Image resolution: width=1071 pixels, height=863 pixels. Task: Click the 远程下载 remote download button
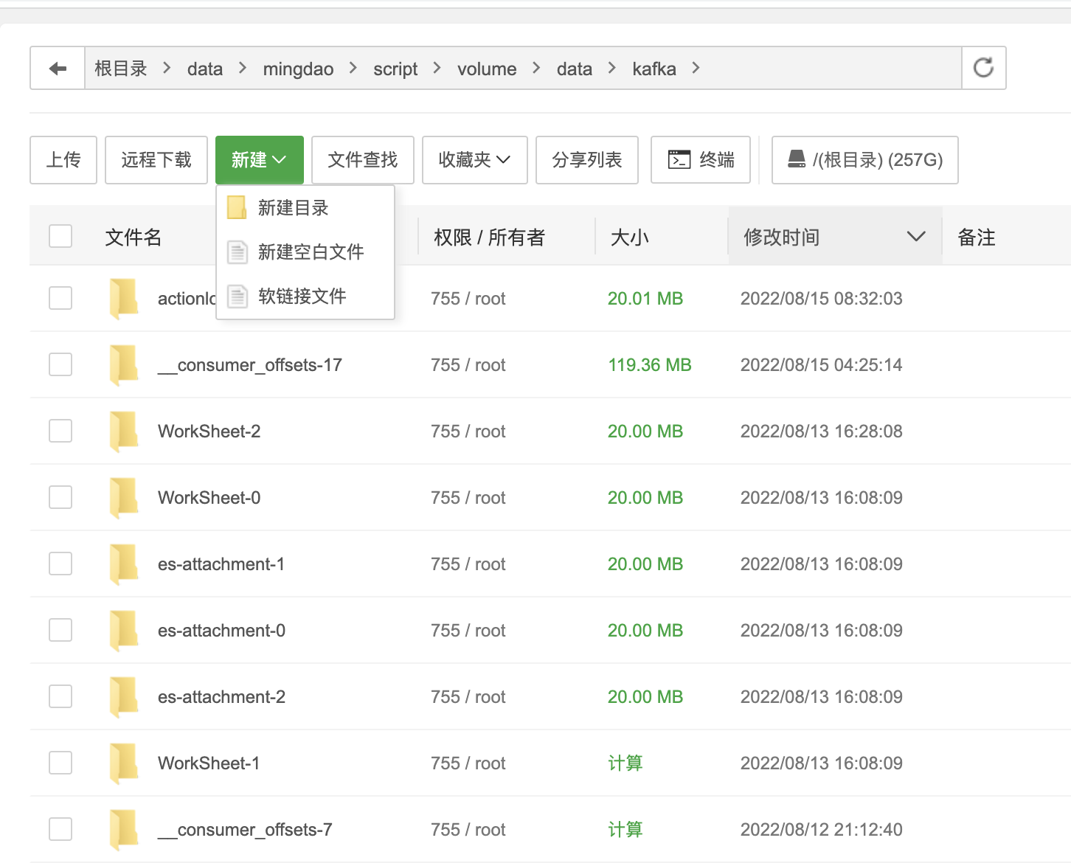tap(156, 159)
